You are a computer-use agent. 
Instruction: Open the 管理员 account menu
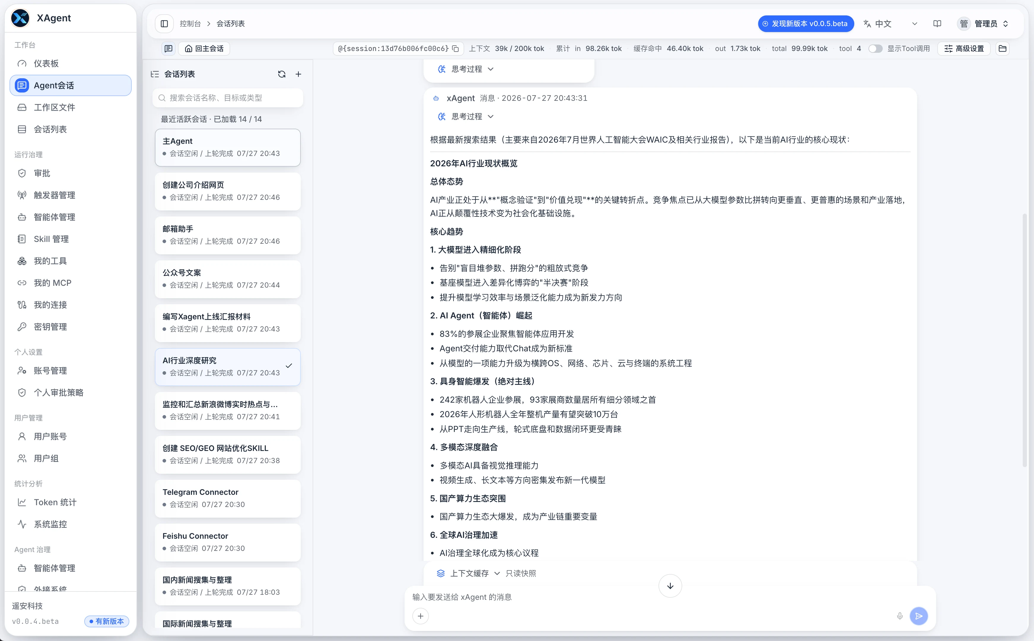pyautogui.click(x=983, y=24)
